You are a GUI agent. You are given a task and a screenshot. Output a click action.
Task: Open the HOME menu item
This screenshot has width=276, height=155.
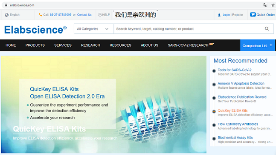[11, 45]
